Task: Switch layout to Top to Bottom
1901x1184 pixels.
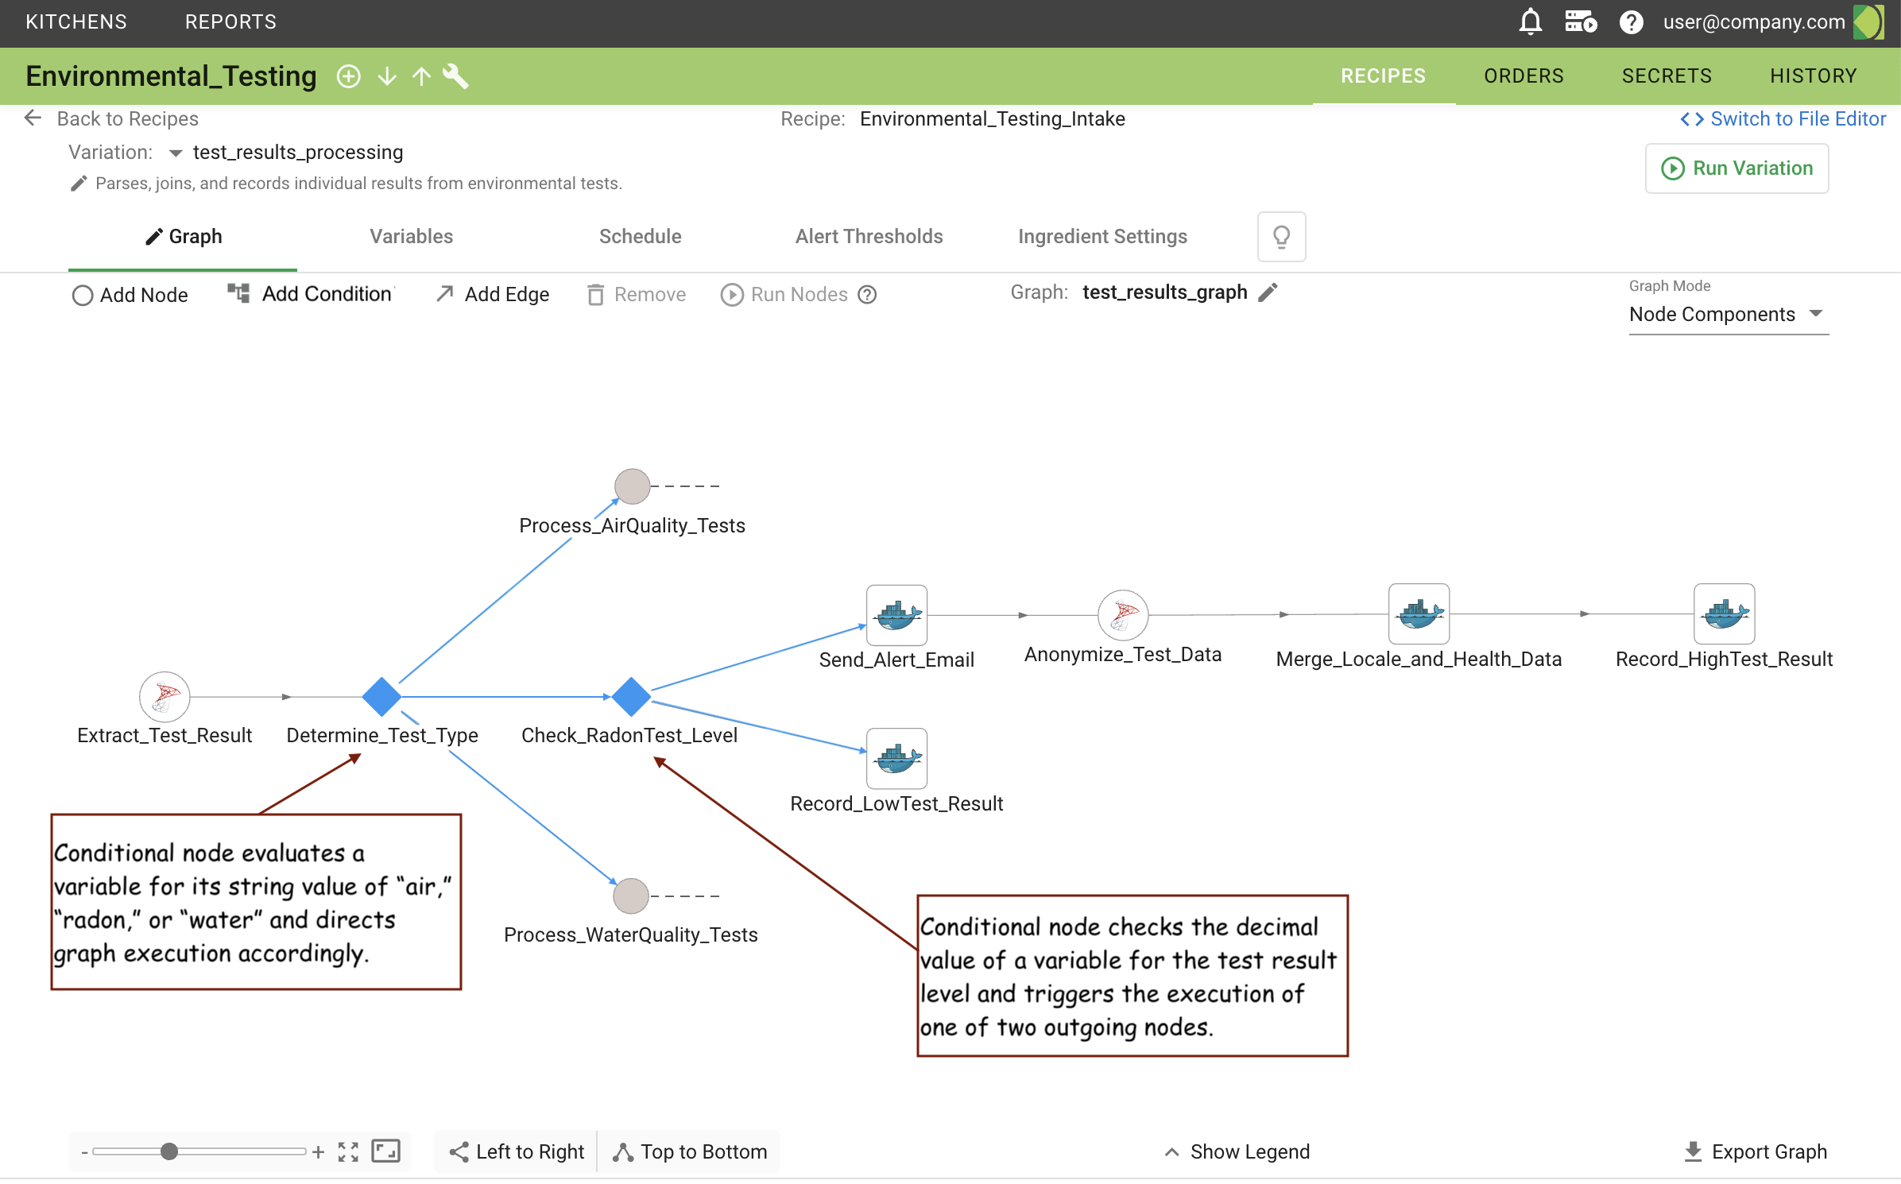Action: click(x=690, y=1151)
